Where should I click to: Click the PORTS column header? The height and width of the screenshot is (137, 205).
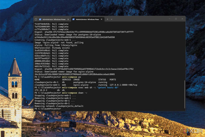(x=113, y=79)
